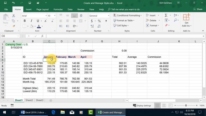Screen dimensions: 206x116
Task: Open the Font name dropdown
Action: click(46, 16)
